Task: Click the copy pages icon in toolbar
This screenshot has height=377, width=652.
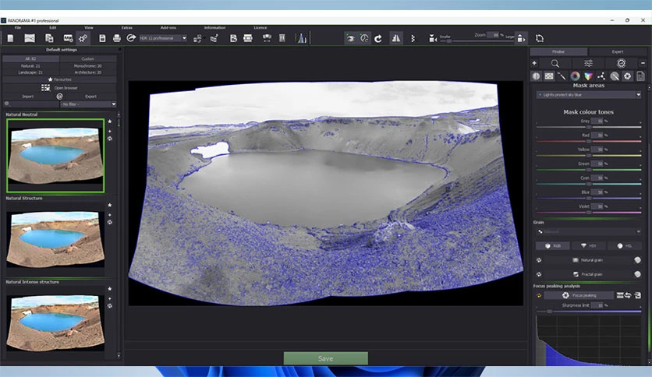Action: coord(49,38)
